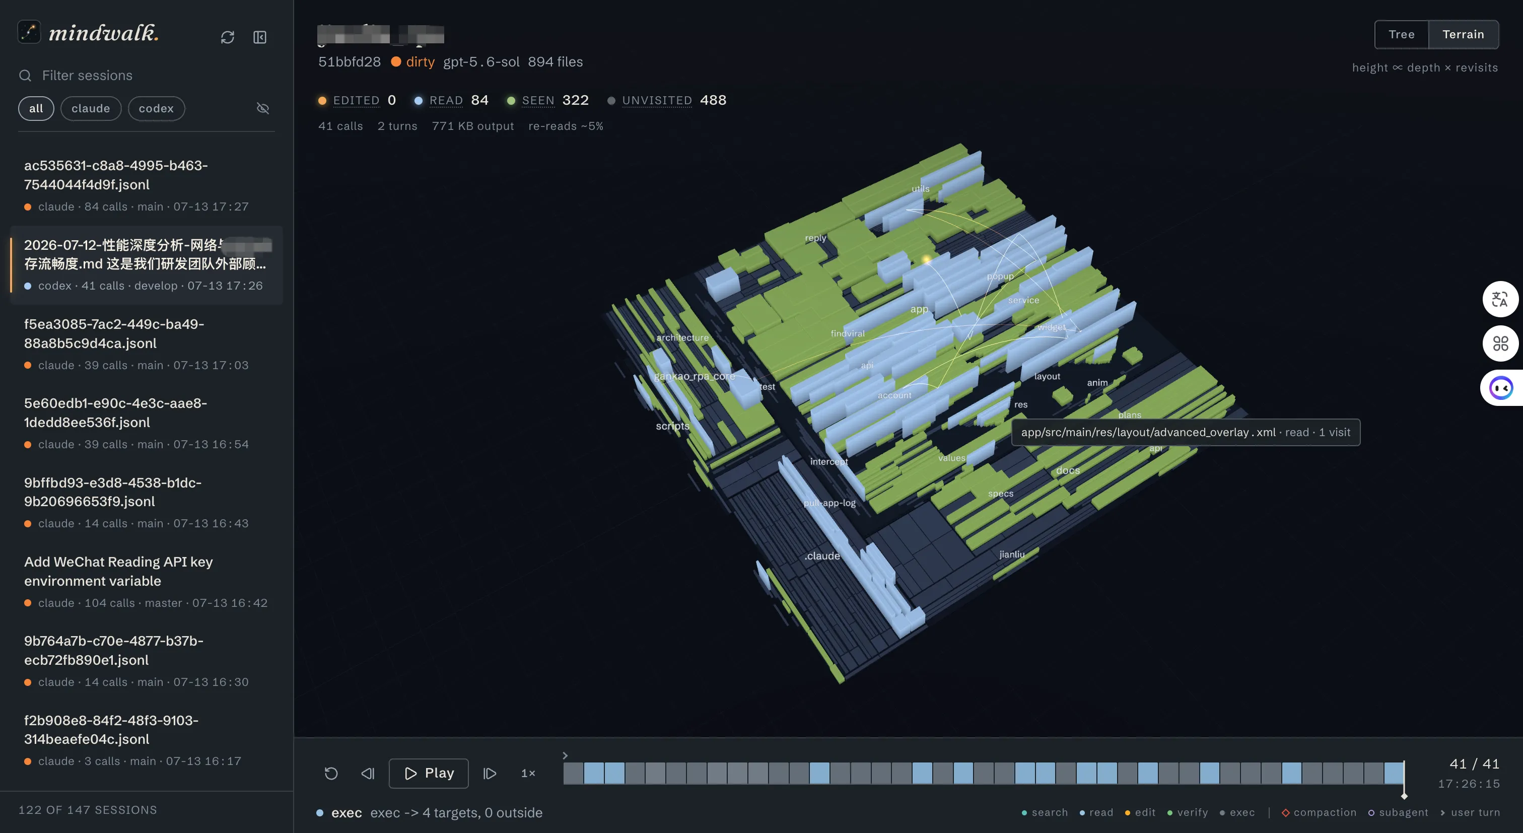
Task: Click the 'architecture' terrain label
Action: (682, 337)
